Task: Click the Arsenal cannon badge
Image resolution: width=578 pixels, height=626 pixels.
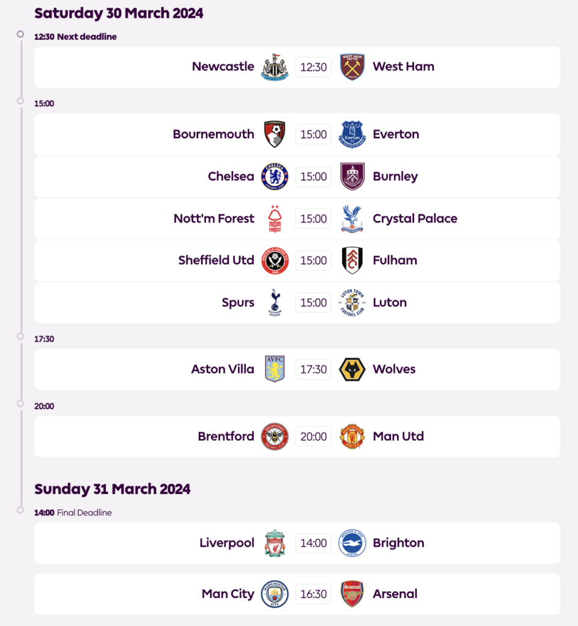Action: pos(352,594)
